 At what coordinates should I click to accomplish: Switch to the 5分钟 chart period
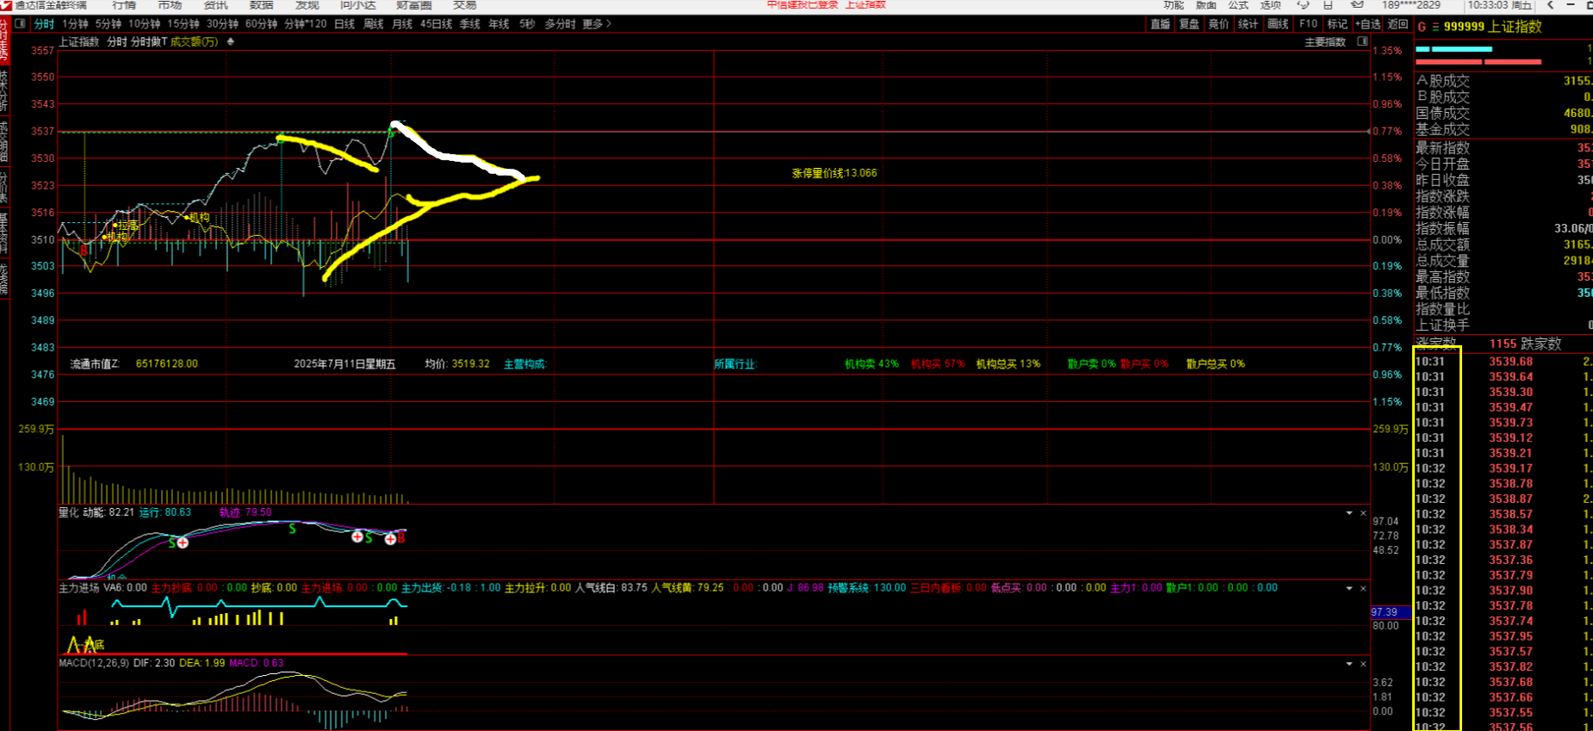coord(108,24)
